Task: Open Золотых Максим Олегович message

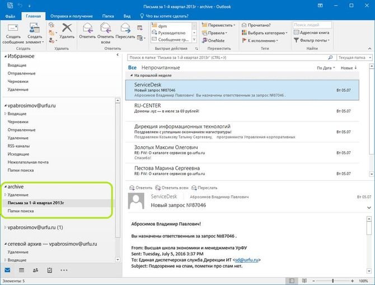Action: pos(242,153)
